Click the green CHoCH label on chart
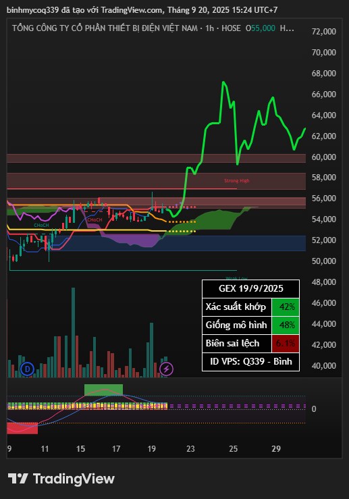Image resolution: width=349 pixels, height=499 pixels. point(41,226)
